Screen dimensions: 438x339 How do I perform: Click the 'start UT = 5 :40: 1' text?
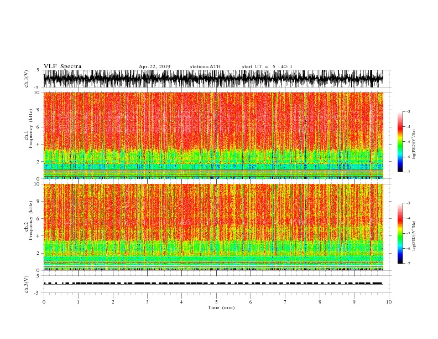[267, 66]
